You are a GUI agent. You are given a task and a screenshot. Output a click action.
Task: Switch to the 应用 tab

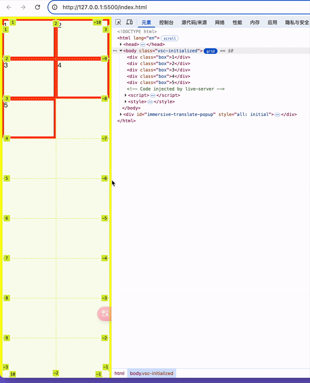272,22
